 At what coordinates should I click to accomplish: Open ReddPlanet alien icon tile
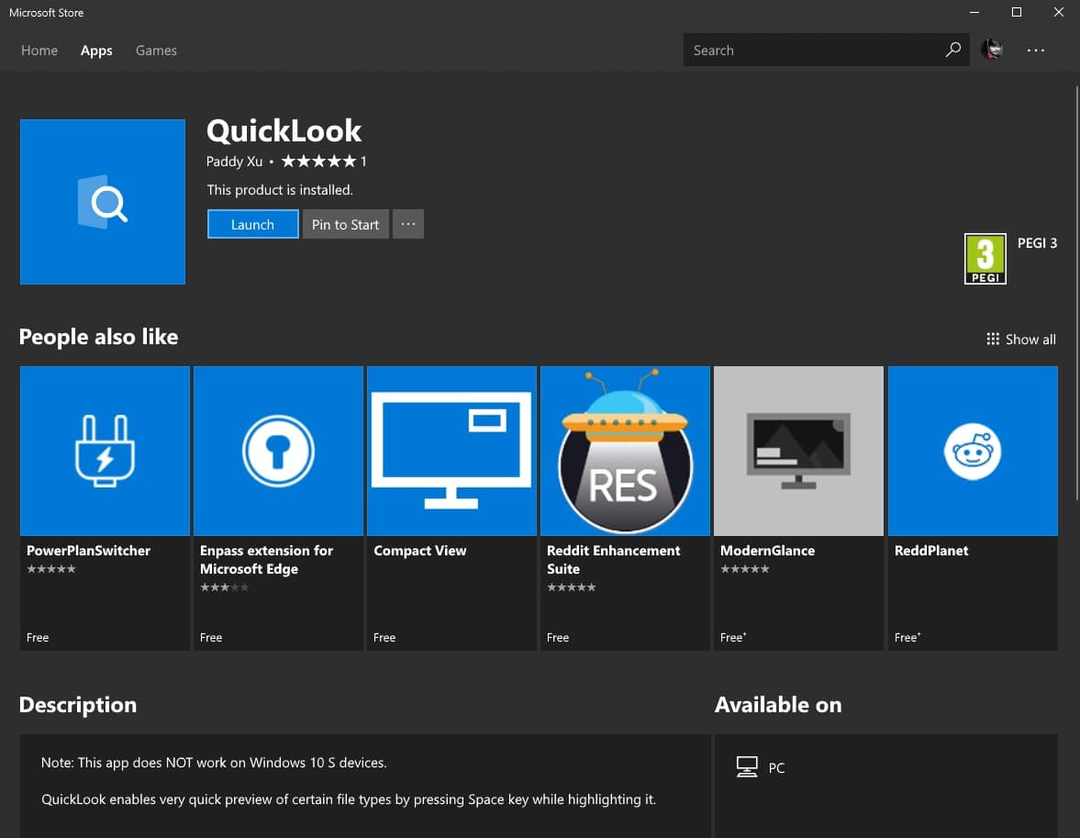tap(973, 451)
